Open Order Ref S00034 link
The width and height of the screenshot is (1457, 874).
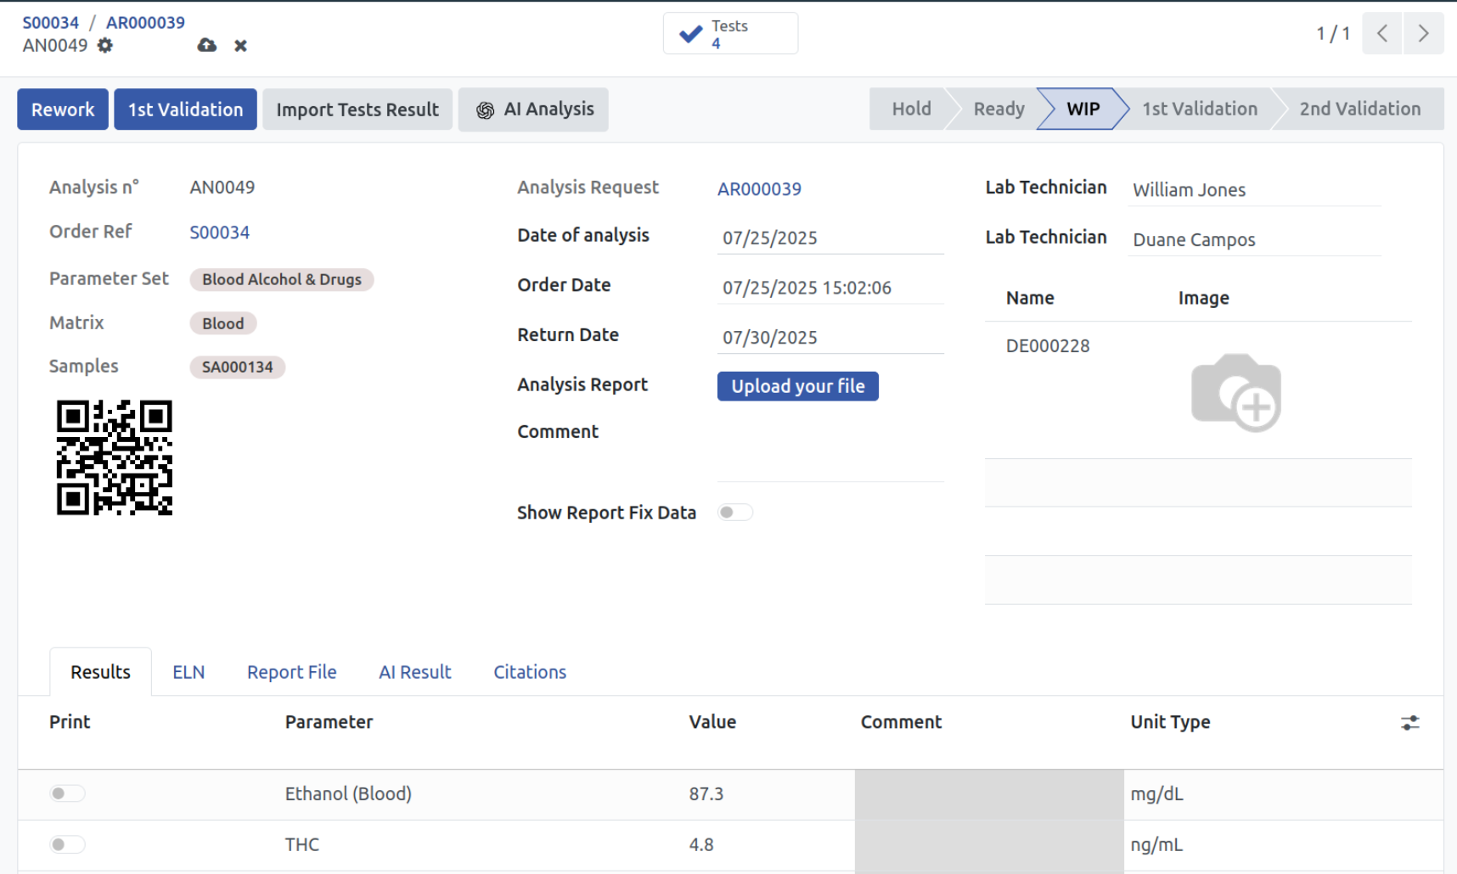coord(219,233)
